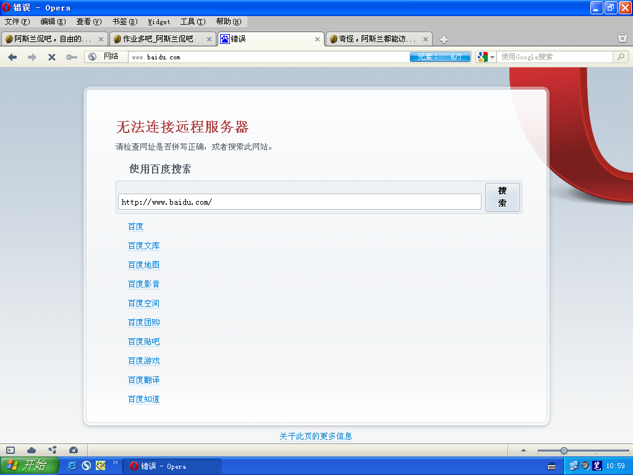This screenshot has width=633, height=475.
Task: Launch Sogou browser quick launch icon
Action: [87, 466]
